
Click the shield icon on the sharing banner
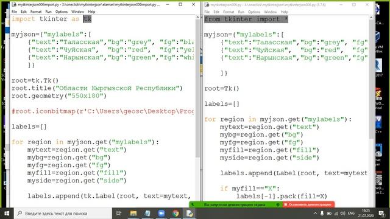278,205
